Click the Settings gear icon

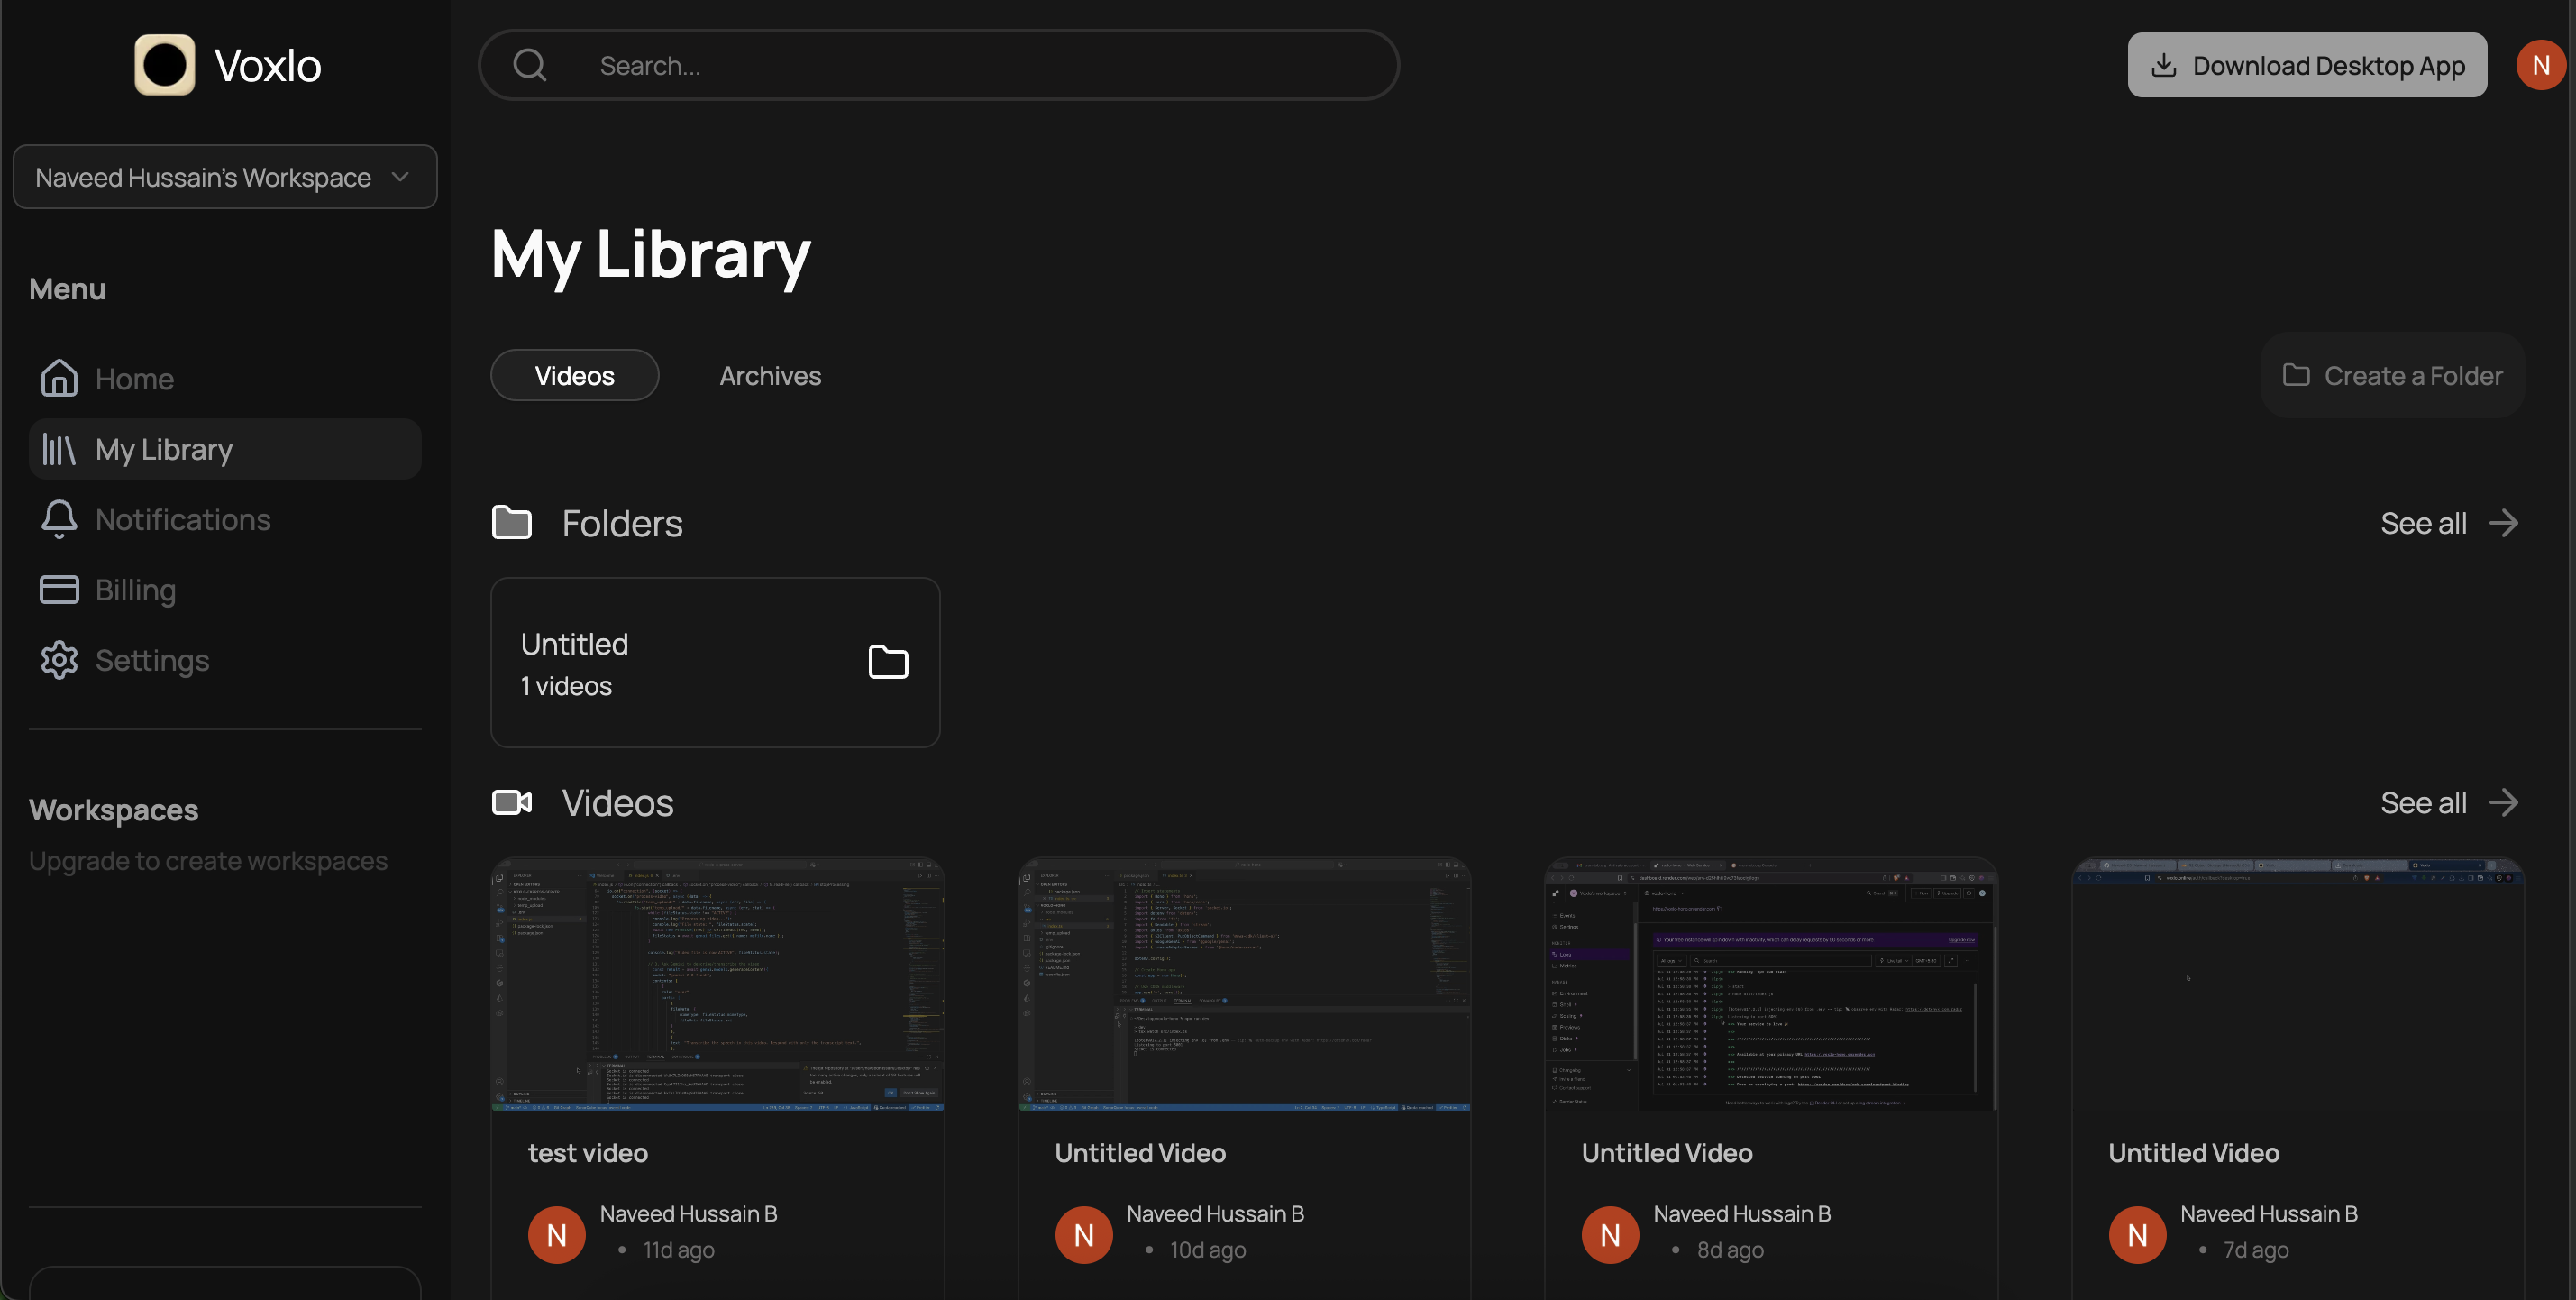(59, 660)
